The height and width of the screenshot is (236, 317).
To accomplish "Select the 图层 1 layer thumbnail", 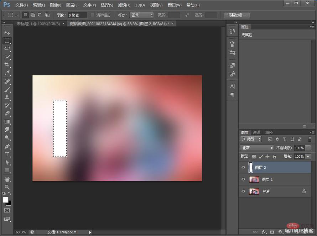I will [x=254, y=179].
